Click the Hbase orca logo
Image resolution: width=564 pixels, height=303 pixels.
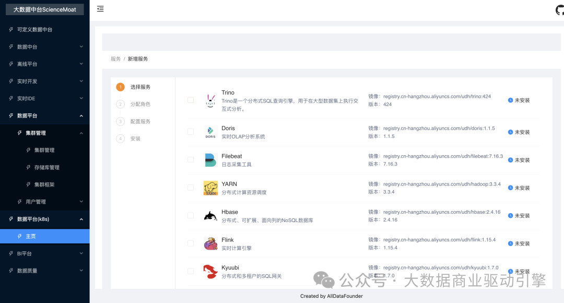(x=210, y=216)
